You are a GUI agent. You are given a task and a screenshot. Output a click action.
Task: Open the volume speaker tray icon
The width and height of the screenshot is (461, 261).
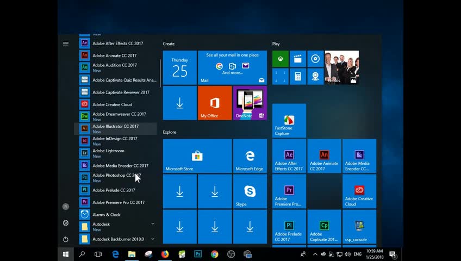coord(347,254)
